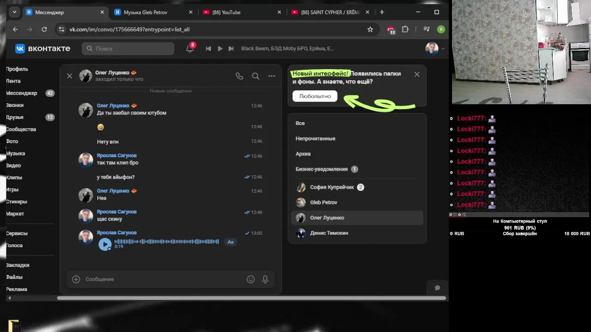Open VK notifications bell
The width and height of the screenshot is (591, 332).
click(x=190, y=48)
